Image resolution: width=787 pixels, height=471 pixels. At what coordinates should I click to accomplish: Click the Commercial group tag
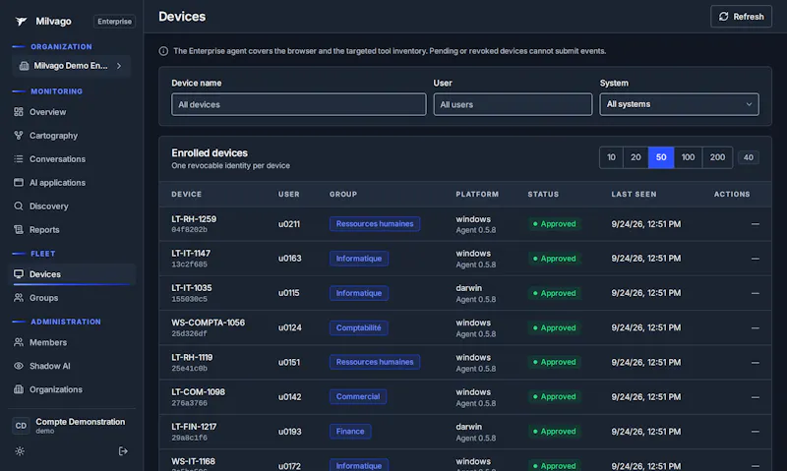(x=358, y=397)
